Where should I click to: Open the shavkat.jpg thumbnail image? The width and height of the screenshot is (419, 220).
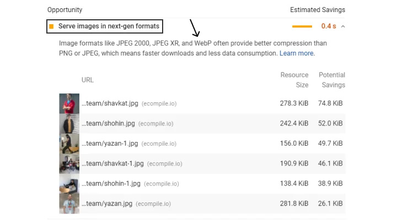pyautogui.click(x=69, y=103)
